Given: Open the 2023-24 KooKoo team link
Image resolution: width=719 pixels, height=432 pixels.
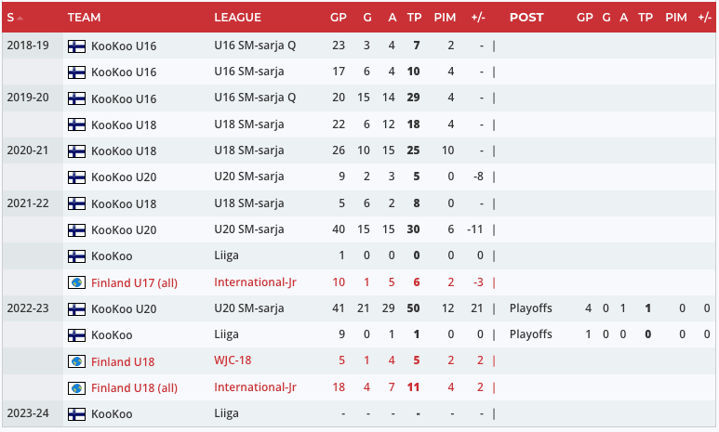Looking at the screenshot, I should click(x=112, y=414).
